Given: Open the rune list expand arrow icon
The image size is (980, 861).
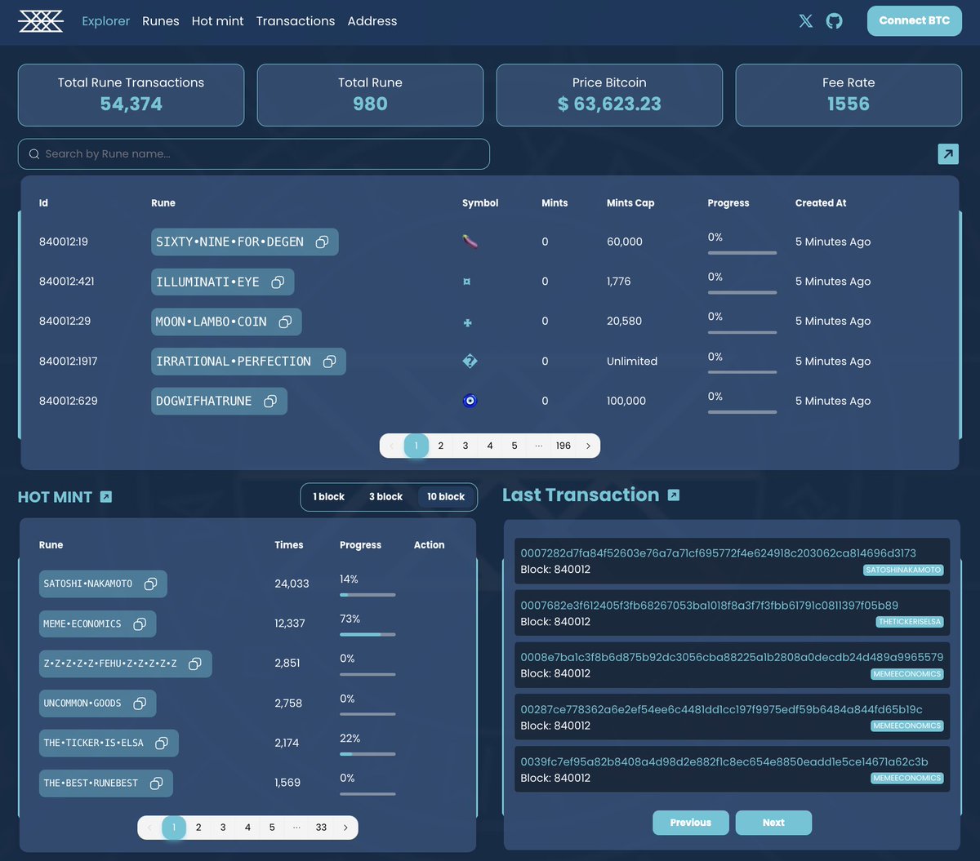Looking at the screenshot, I should click(948, 153).
